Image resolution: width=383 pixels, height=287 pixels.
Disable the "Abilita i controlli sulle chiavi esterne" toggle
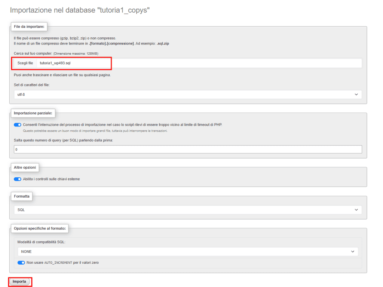(x=17, y=179)
